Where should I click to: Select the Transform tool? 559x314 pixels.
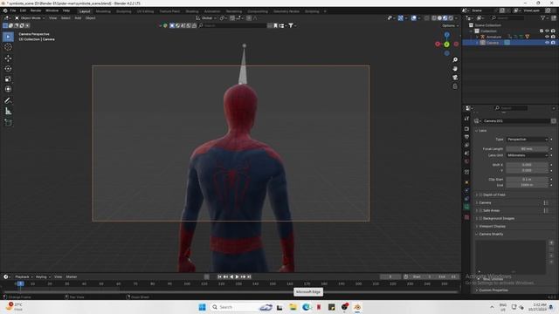8,89
